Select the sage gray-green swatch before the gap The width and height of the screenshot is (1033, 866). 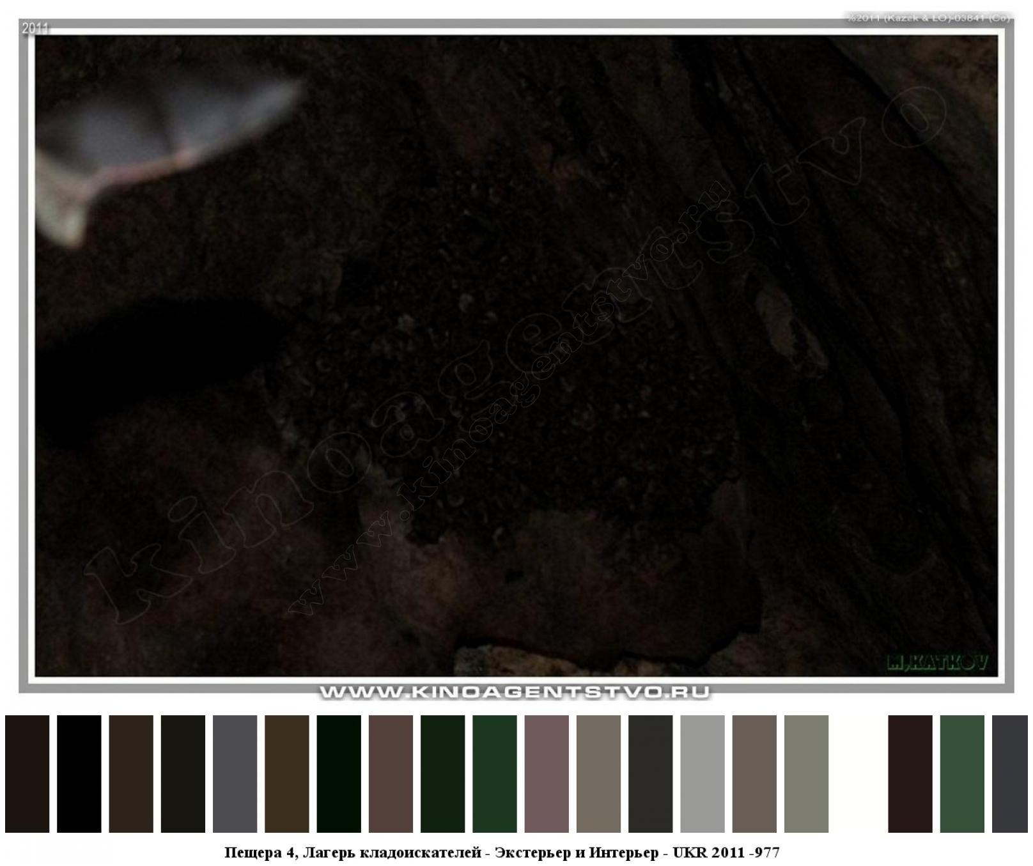pyautogui.click(x=806, y=774)
